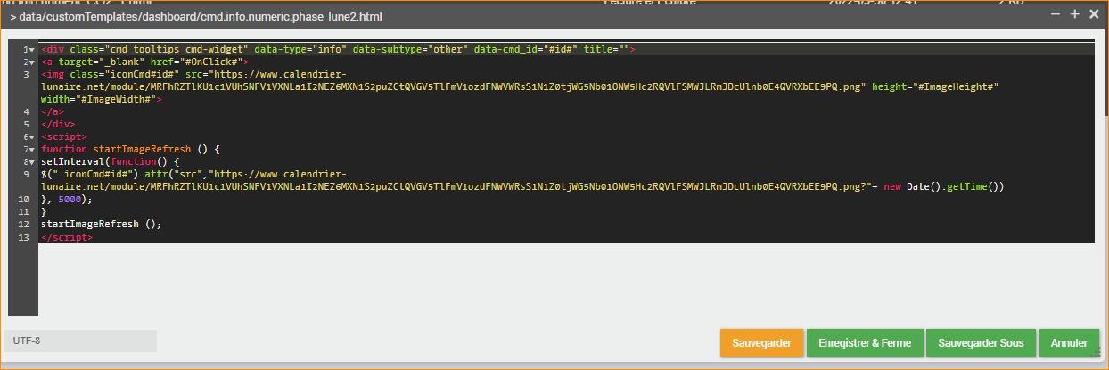1109x370 pixels.
Task: Select line number 3 in gutter
Action: tap(26, 75)
